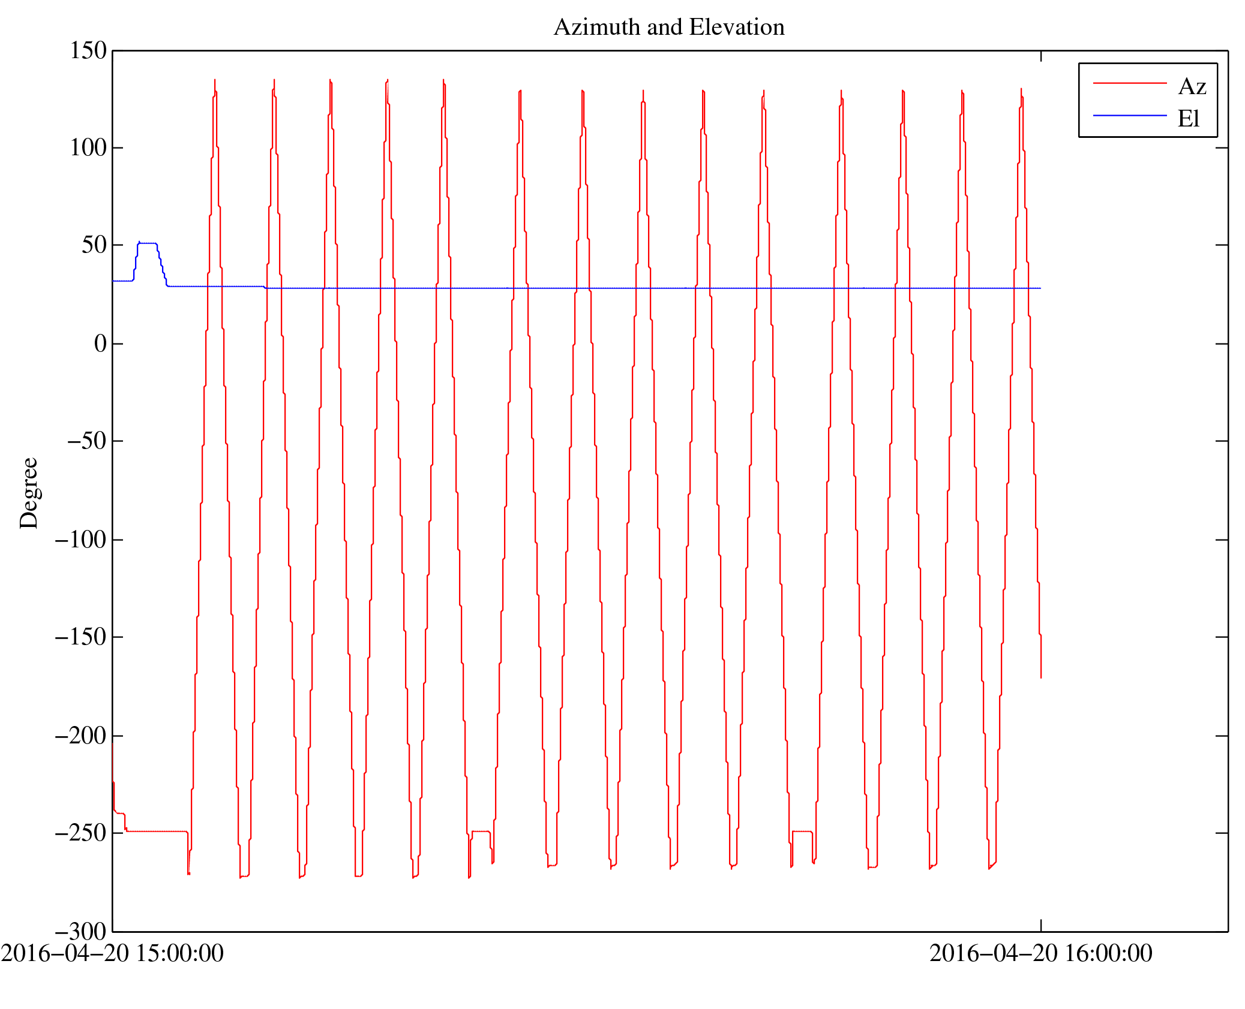Click the −150 y-axis tick label
Screen dimensions: 1245x1009
click(80, 637)
